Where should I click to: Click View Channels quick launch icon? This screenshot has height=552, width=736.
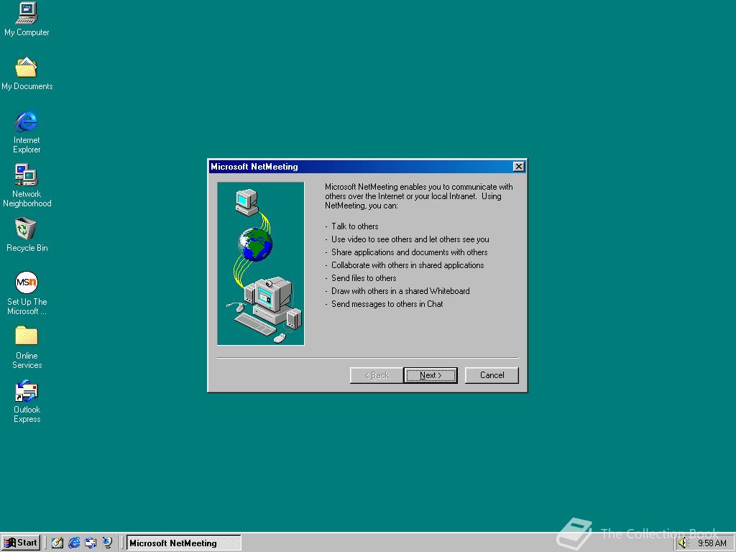pos(108,543)
